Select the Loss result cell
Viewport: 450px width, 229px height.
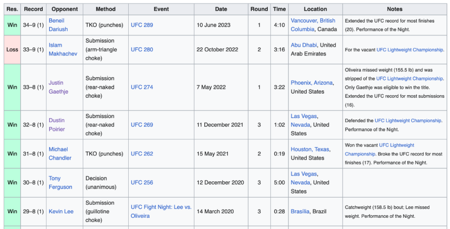coord(12,49)
